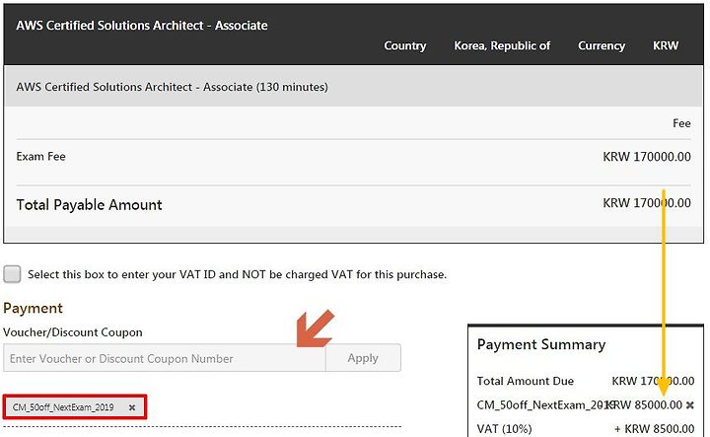
Task: Click the VAT amount KRW 8500.00
Action: click(655, 428)
